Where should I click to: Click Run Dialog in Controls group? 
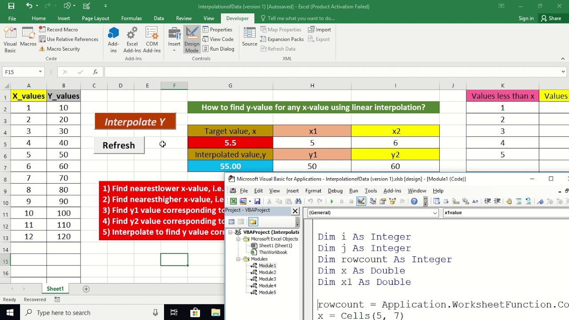point(218,49)
